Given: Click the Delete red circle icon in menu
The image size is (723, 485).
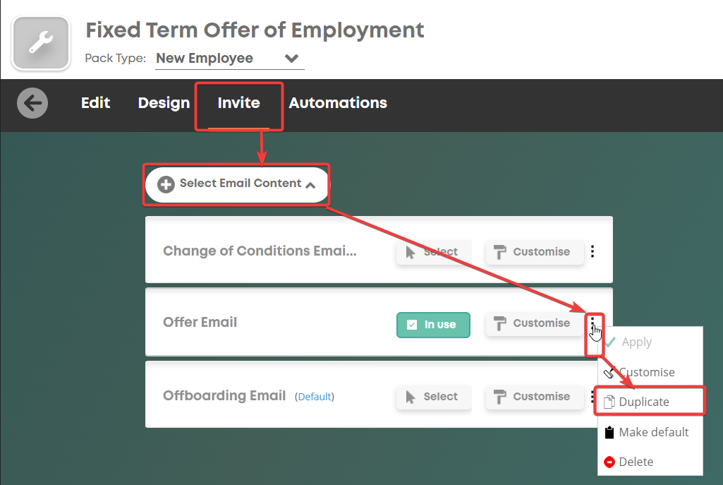Looking at the screenshot, I should click(x=609, y=462).
